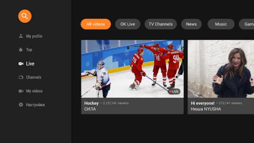Click the gear icon beside Настройки

pyautogui.click(x=21, y=105)
